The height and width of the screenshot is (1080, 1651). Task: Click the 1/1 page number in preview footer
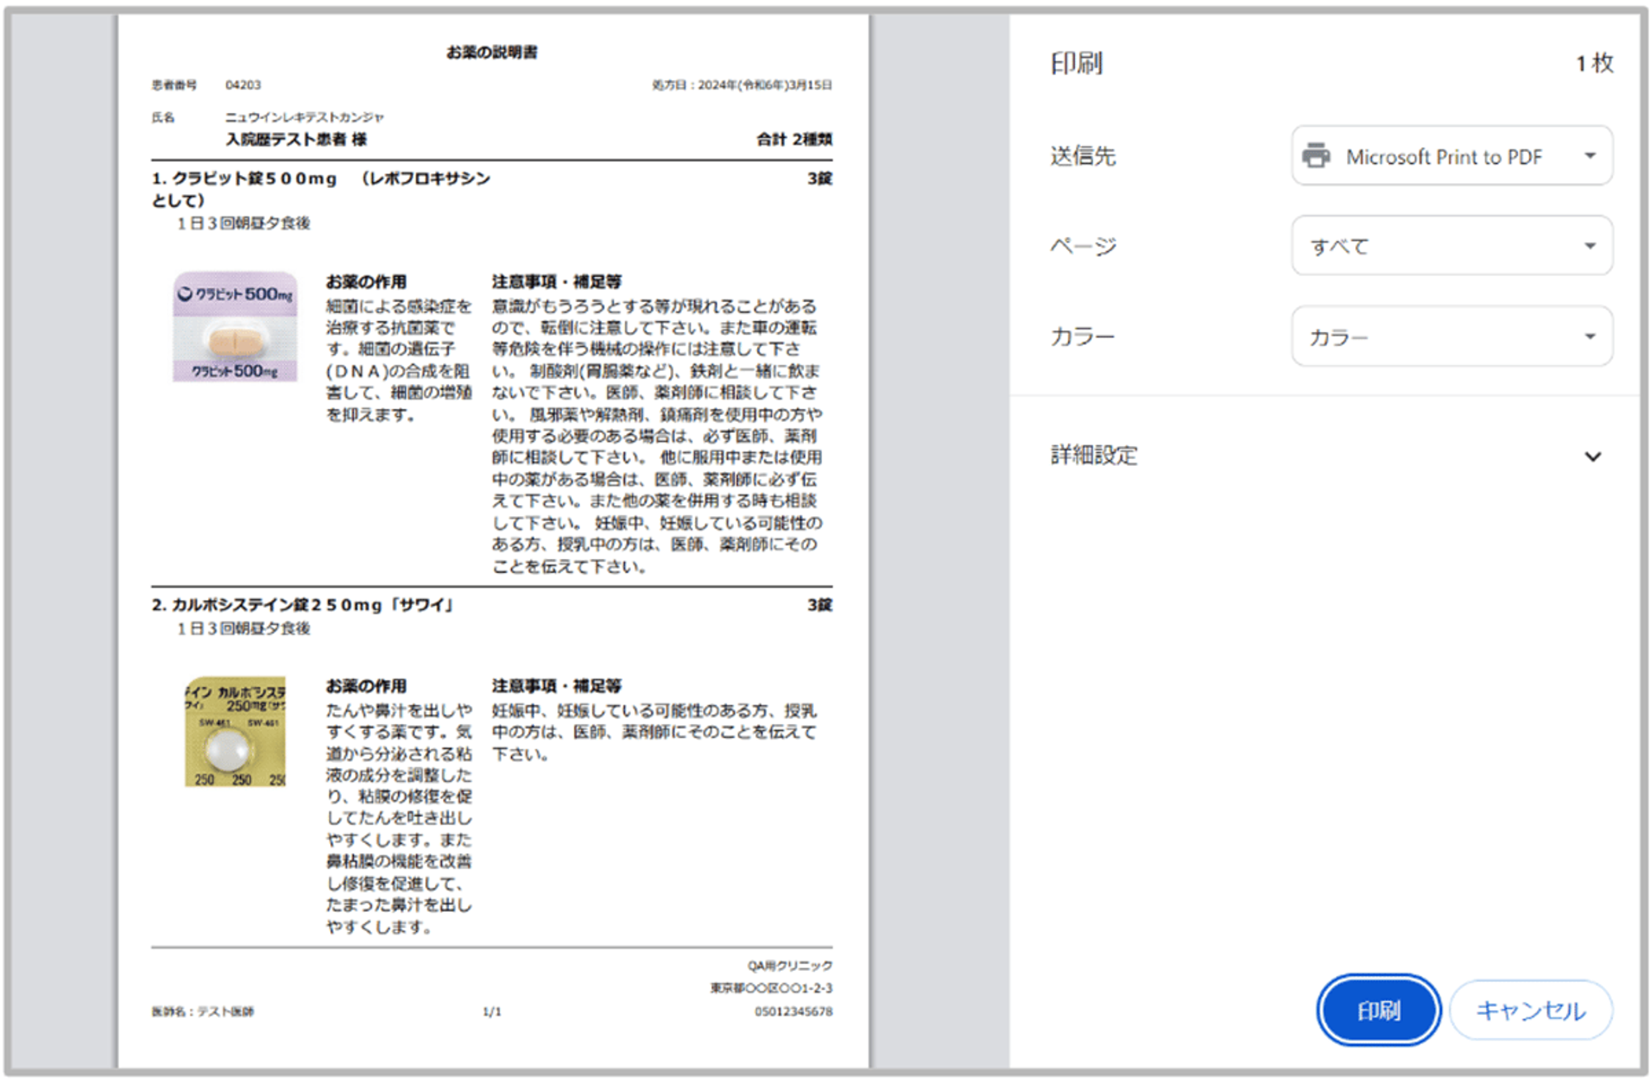pyautogui.click(x=492, y=1011)
